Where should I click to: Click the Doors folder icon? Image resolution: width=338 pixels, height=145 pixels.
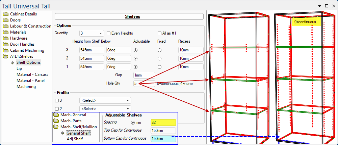pyautogui.click(x=6, y=20)
